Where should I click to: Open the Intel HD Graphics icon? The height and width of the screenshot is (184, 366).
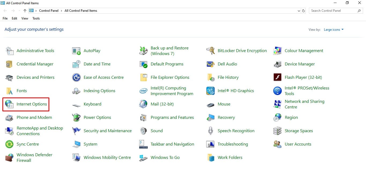click(x=210, y=91)
